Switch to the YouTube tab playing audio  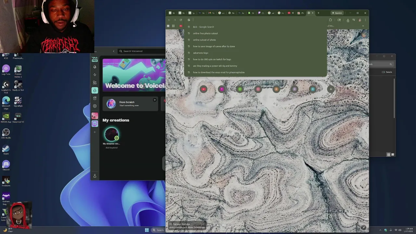291,13
